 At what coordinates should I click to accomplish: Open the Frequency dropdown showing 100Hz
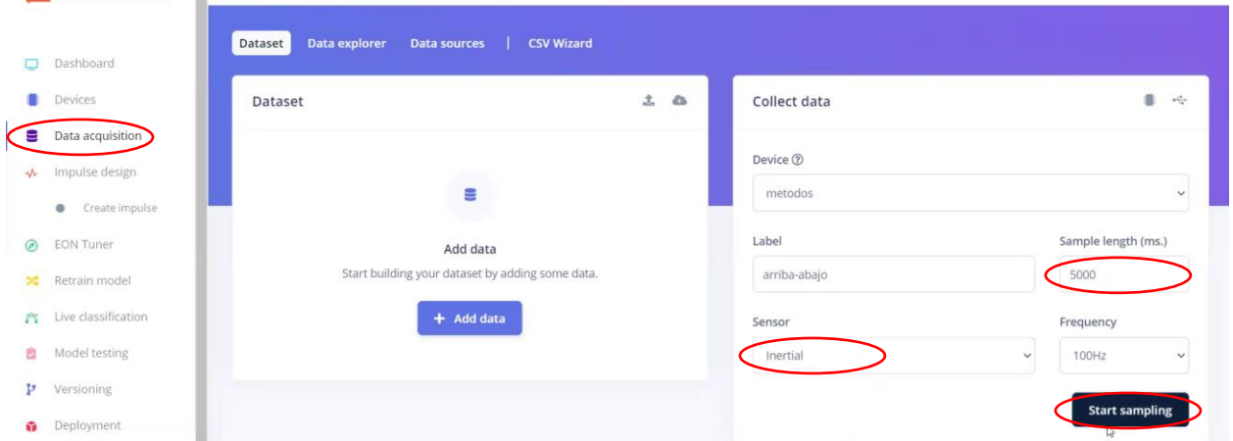click(1123, 356)
